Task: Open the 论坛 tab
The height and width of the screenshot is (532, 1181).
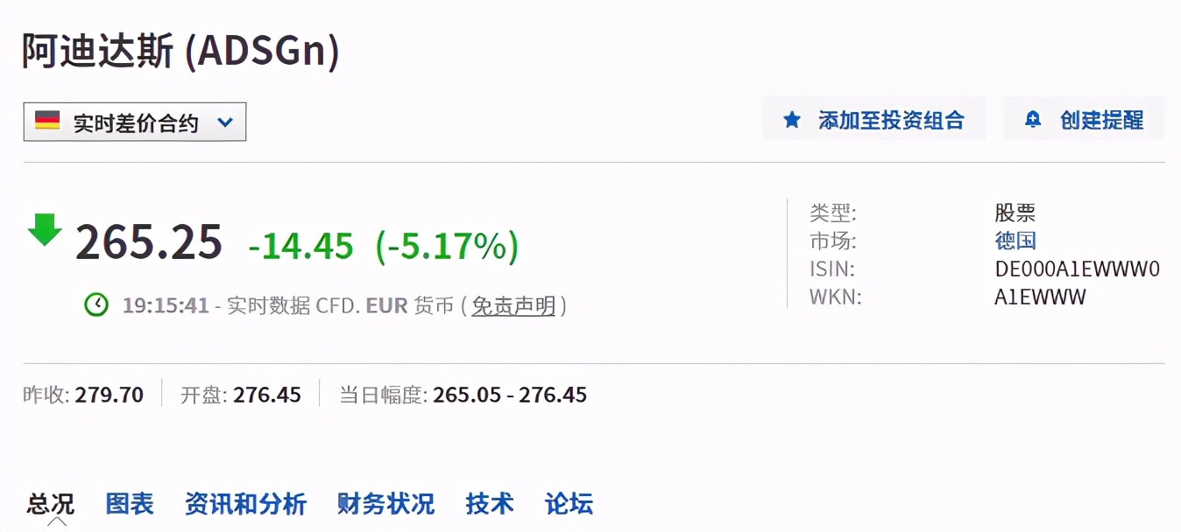Action: coord(568,503)
